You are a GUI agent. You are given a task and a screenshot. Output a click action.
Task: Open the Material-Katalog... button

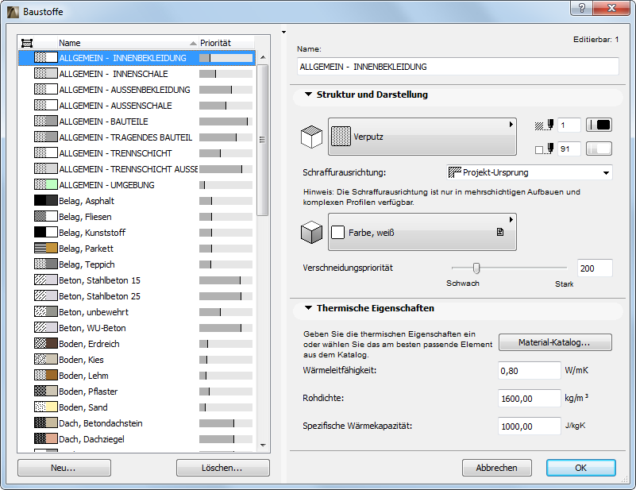tap(555, 342)
